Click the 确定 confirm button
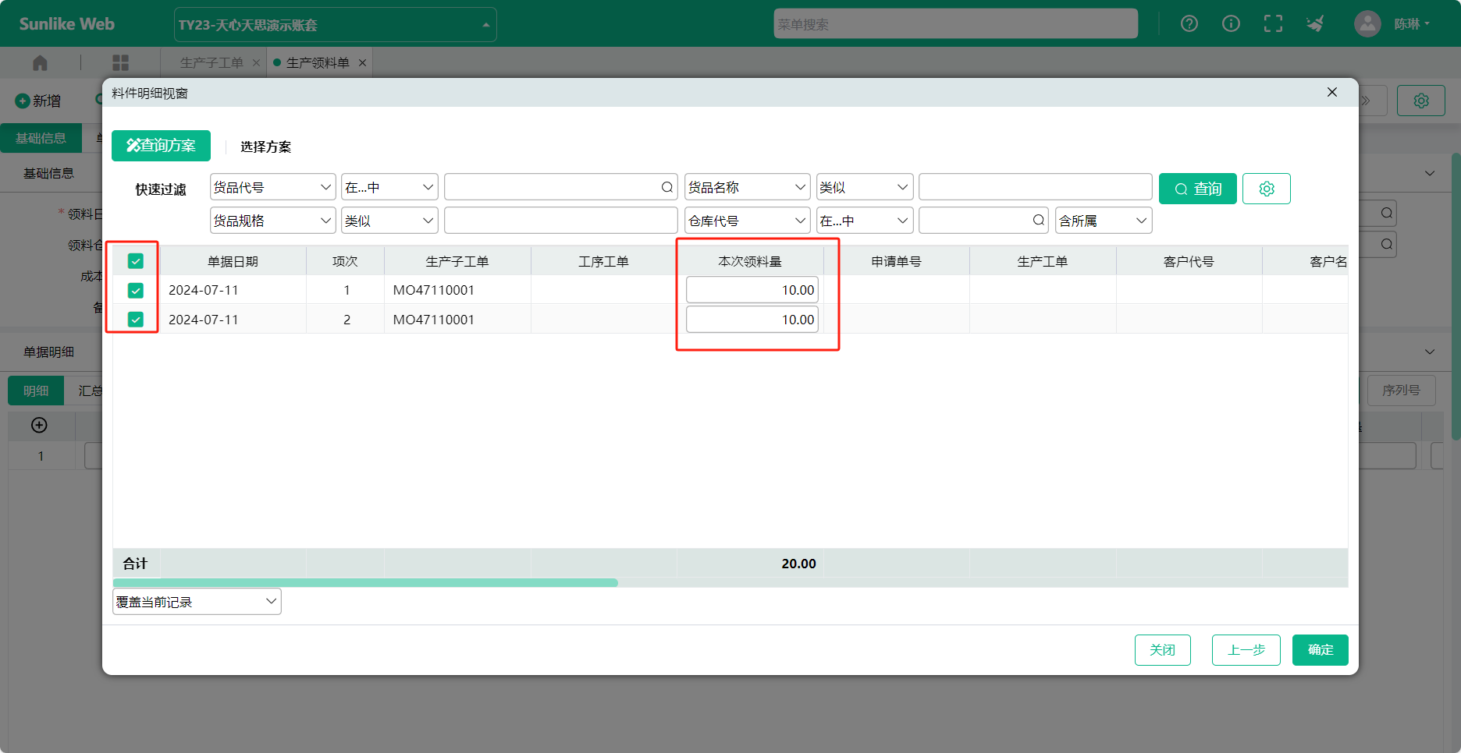 (1320, 650)
